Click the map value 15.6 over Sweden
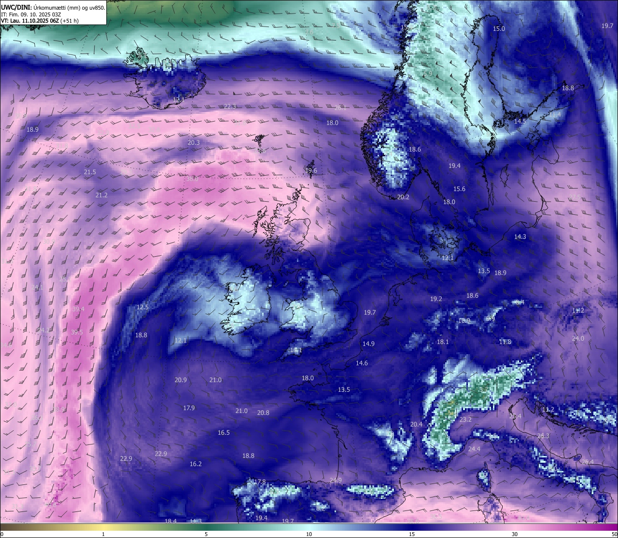This screenshot has height=538, width=618. [459, 189]
